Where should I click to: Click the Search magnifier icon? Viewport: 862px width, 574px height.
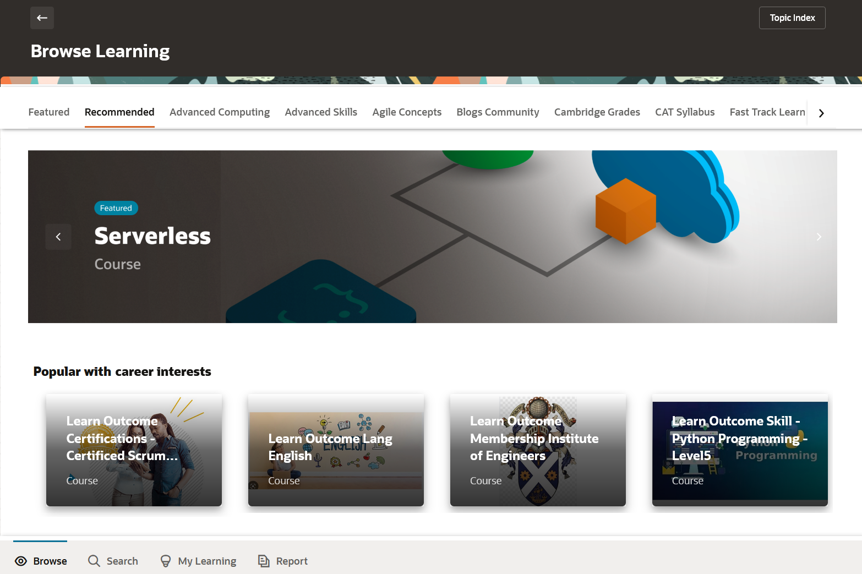94,561
